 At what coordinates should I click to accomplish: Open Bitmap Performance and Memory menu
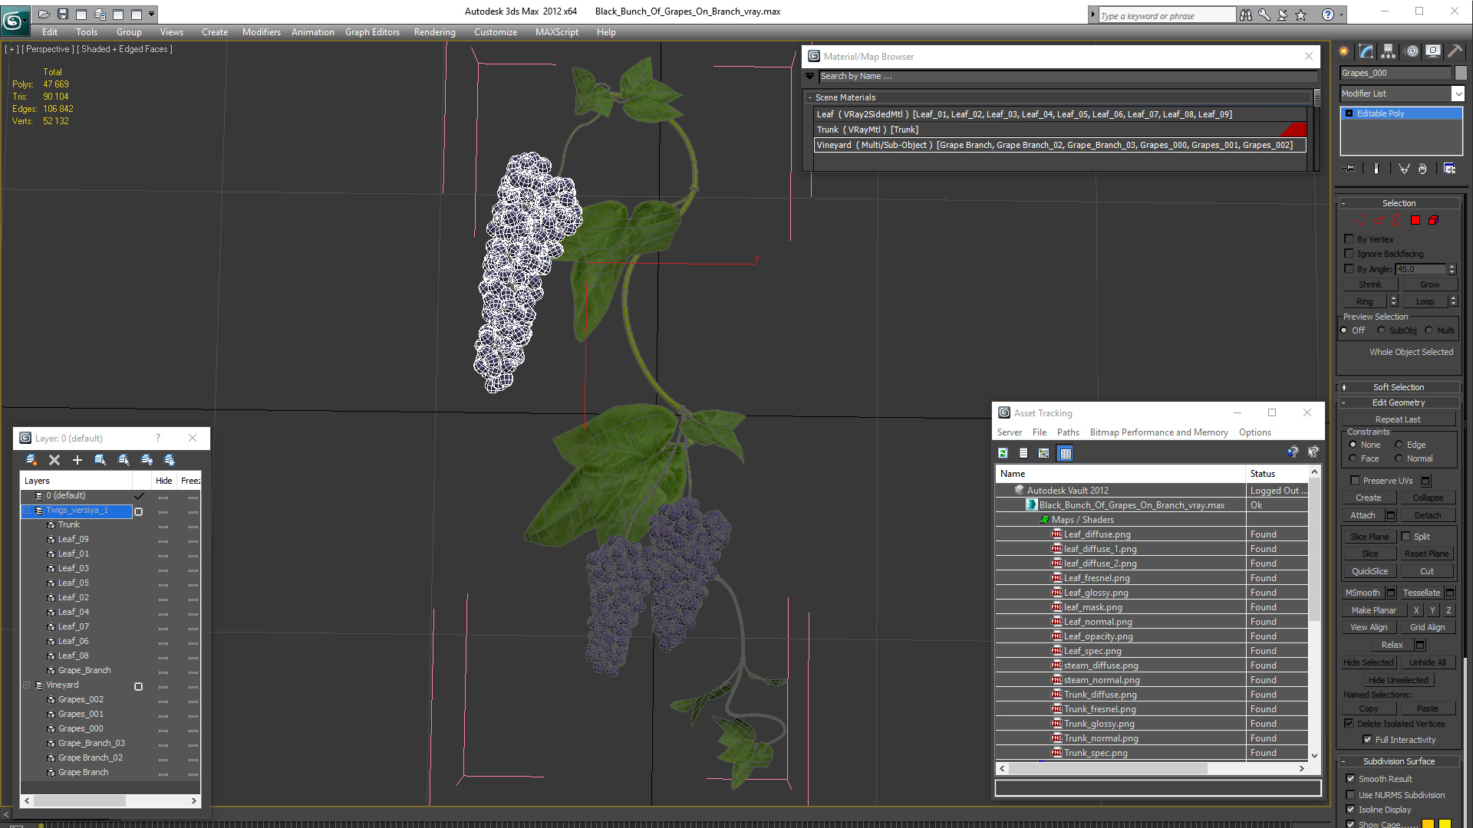pyautogui.click(x=1158, y=432)
